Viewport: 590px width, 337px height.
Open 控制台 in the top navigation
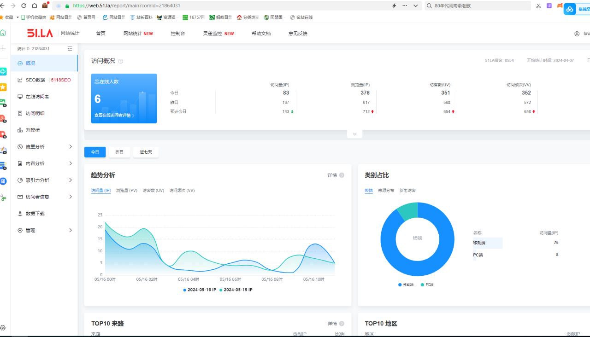coord(178,34)
